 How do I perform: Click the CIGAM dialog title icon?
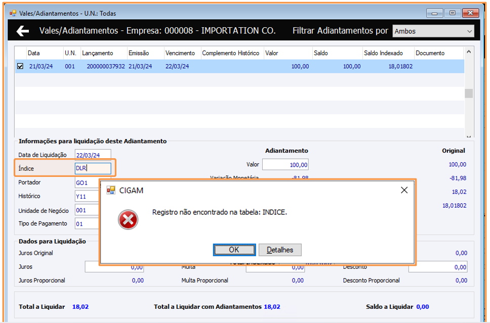(111, 190)
